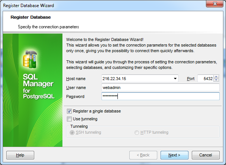The height and width of the screenshot is (165, 226).
Task: Click the Host name text box
Action: 137,79
